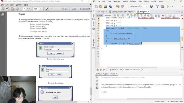
Task: Click Re-run icon in Output panel
Action: [x=97, y=78]
